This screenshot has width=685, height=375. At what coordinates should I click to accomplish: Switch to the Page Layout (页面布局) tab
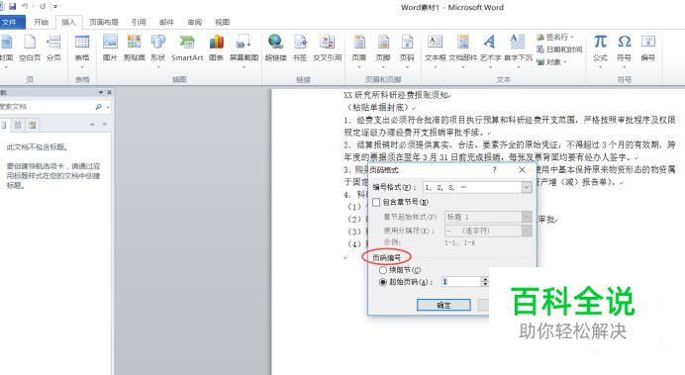point(104,22)
